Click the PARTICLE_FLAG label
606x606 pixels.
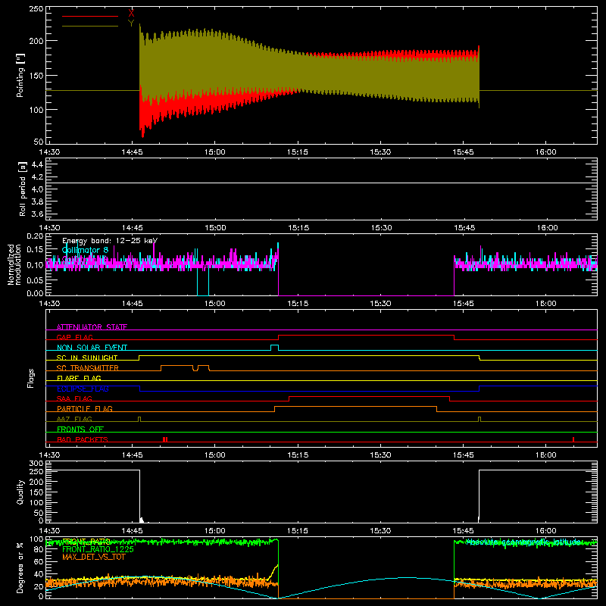pyautogui.click(x=85, y=408)
